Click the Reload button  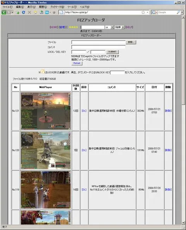click(x=77, y=63)
